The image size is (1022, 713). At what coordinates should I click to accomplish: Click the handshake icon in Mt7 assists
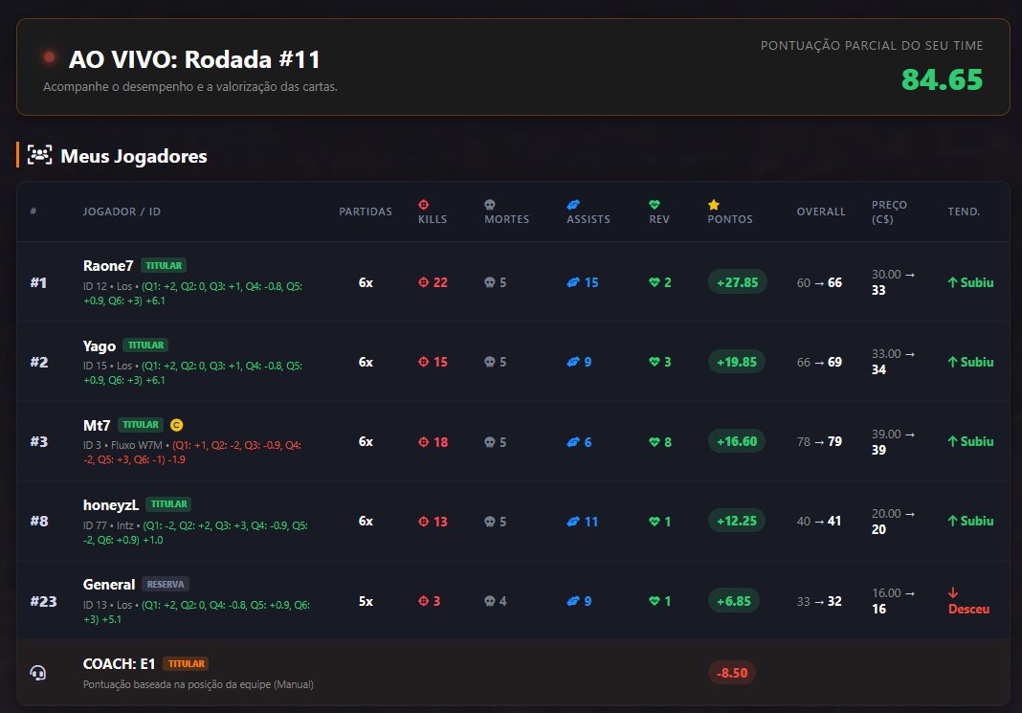(x=573, y=442)
